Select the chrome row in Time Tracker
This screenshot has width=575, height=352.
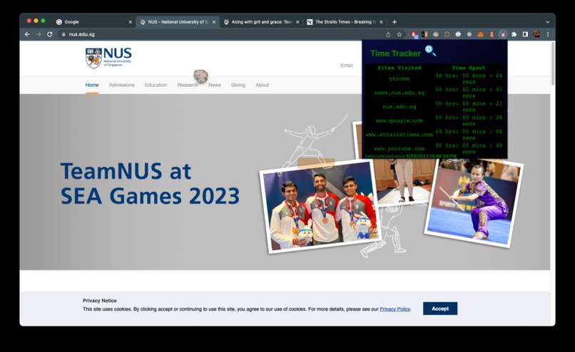(x=435, y=79)
